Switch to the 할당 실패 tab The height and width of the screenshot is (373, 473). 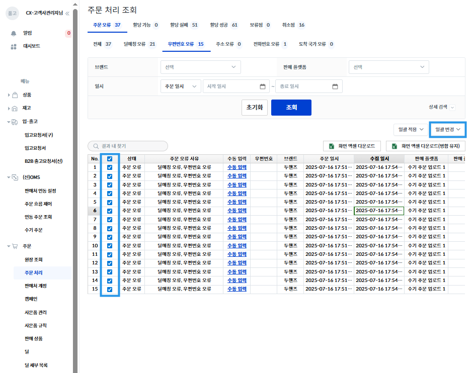(x=184, y=25)
